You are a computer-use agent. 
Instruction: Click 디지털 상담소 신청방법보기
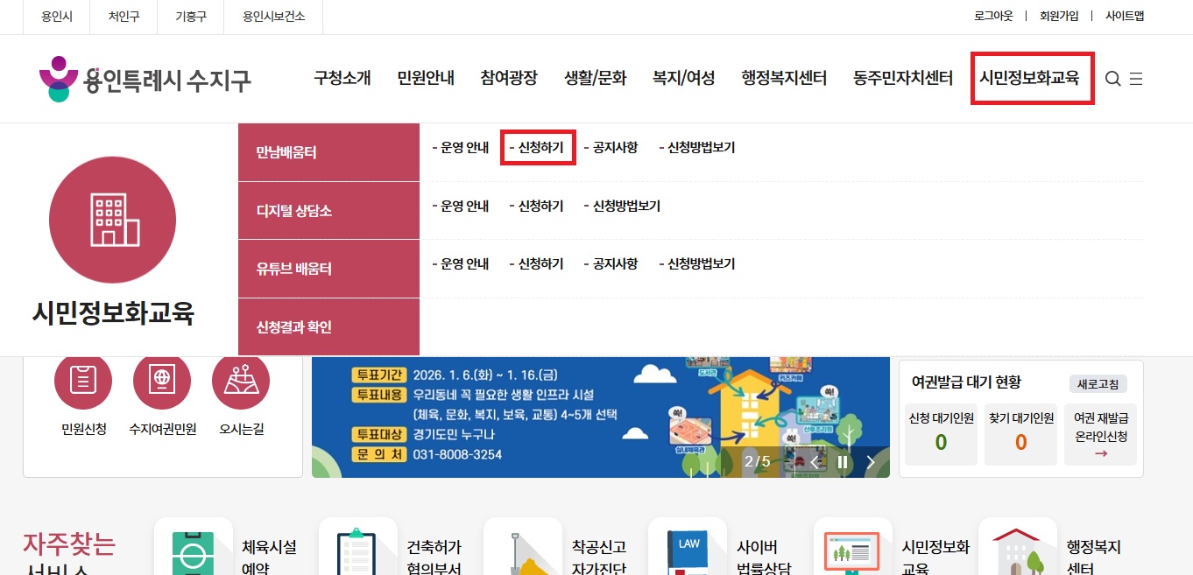click(623, 206)
